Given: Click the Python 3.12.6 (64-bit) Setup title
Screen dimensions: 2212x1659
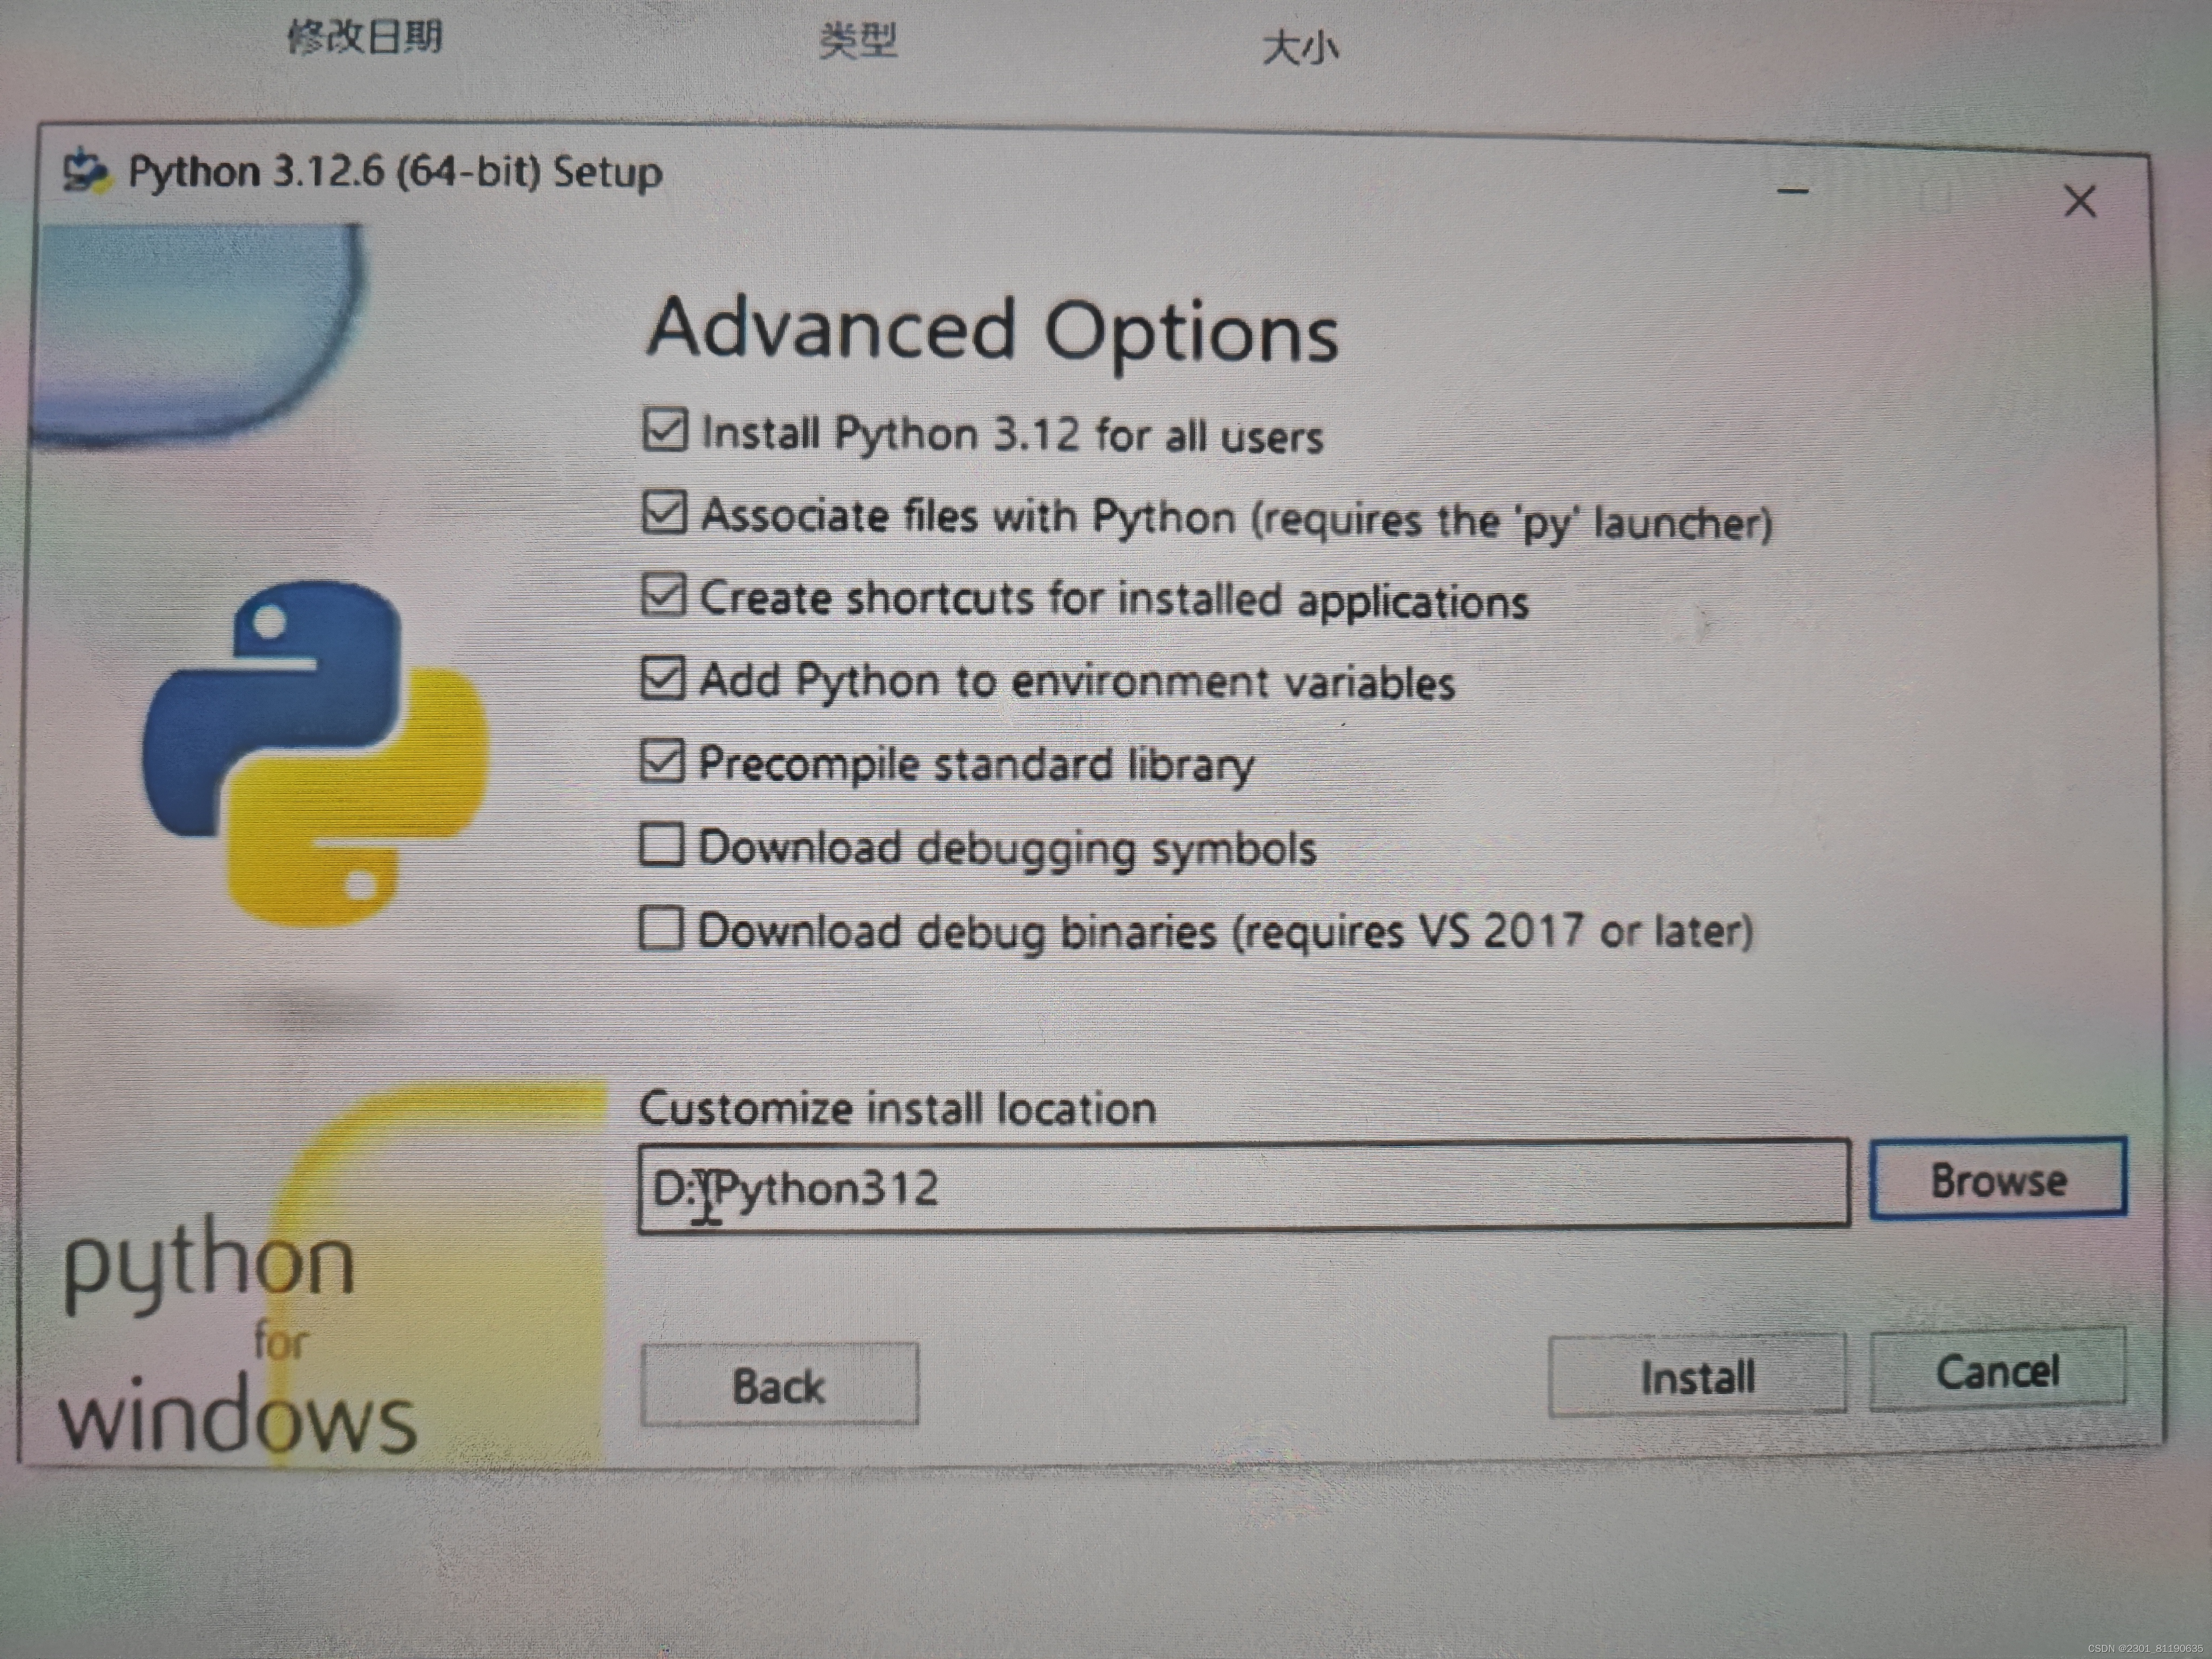Looking at the screenshot, I should [x=395, y=172].
